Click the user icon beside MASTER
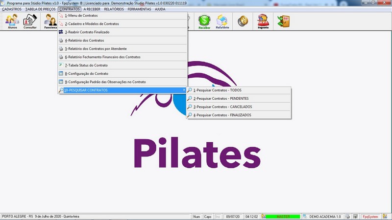Viewport: 392px width, 220px height. [x=264, y=217]
